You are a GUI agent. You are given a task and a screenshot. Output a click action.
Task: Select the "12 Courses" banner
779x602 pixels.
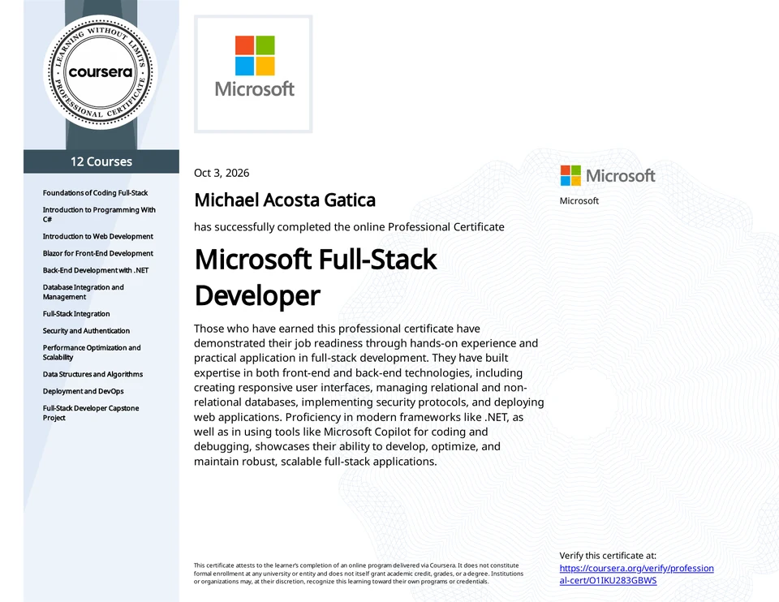pos(101,161)
